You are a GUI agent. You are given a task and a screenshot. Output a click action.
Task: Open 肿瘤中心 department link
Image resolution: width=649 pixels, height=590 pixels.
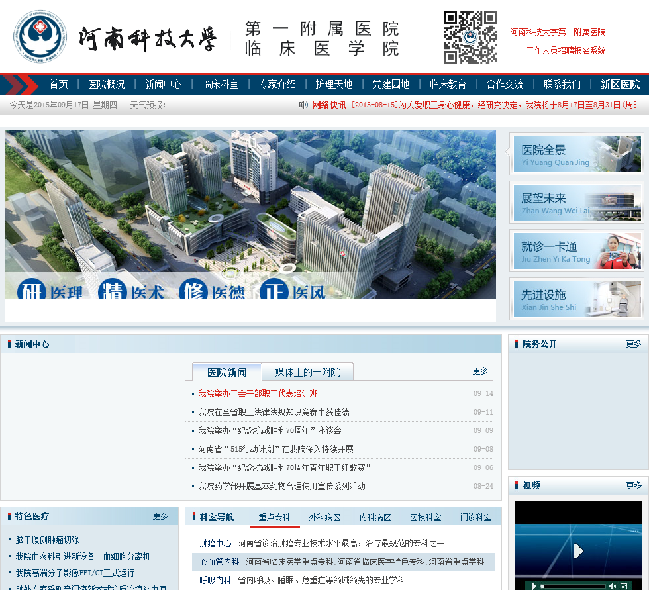(x=215, y=543)
